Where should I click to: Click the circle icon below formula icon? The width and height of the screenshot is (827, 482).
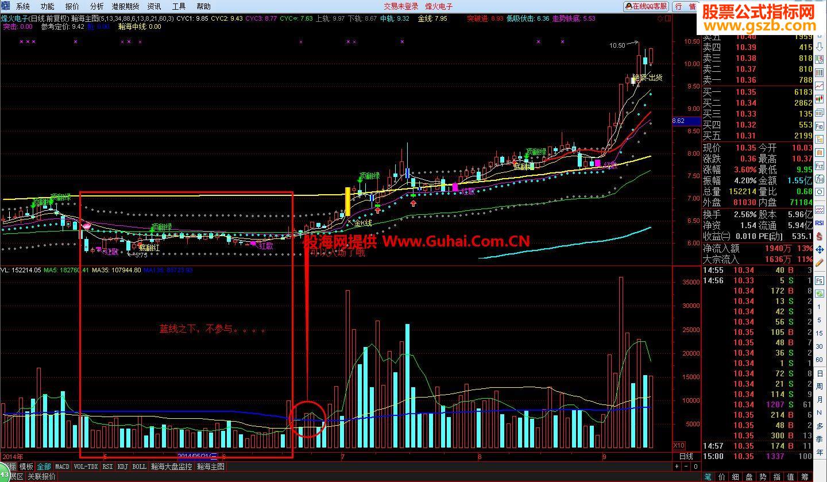pos(820,192)
